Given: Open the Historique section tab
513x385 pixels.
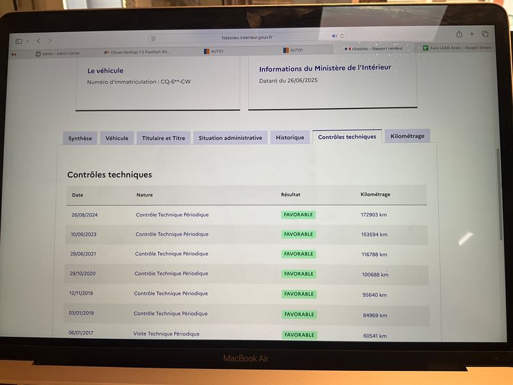Looking at the screenshot, I should 290,137.
